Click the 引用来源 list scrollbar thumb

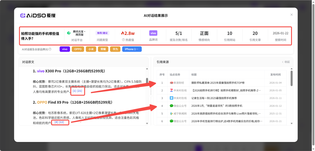click(x=291, y=78)
